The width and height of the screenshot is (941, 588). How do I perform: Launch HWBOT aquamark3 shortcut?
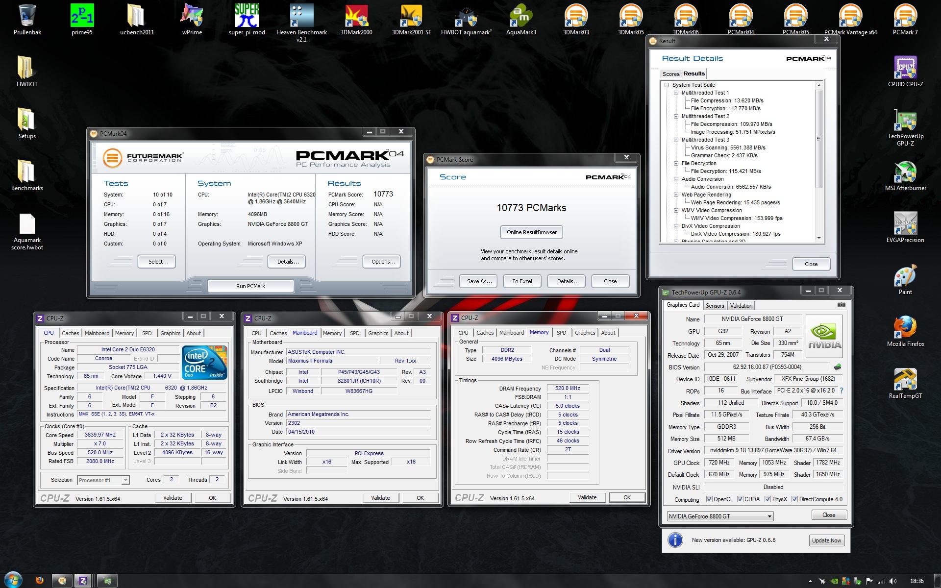466,20
